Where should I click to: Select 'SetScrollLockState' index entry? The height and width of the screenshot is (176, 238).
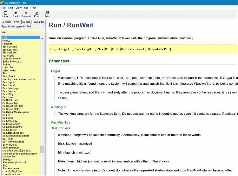tap(13, 133)
